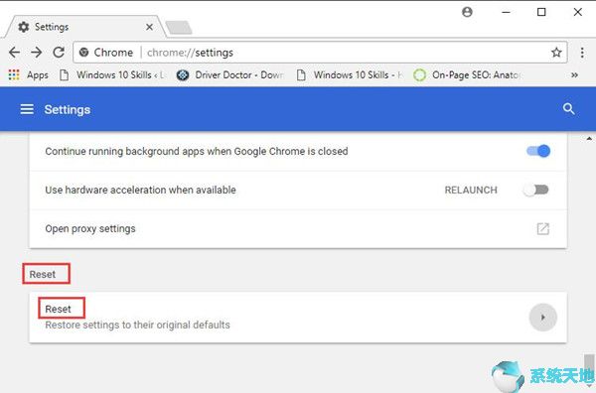Reload the settings page

[59, 52]
